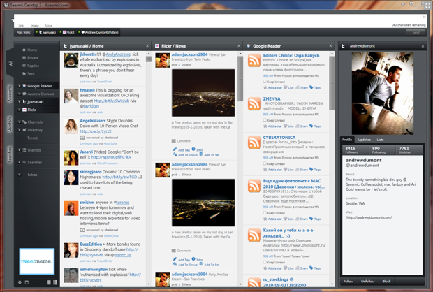Open settings gear at sidebar bottom
Screen dimensions: 433x292
(20, 282)
